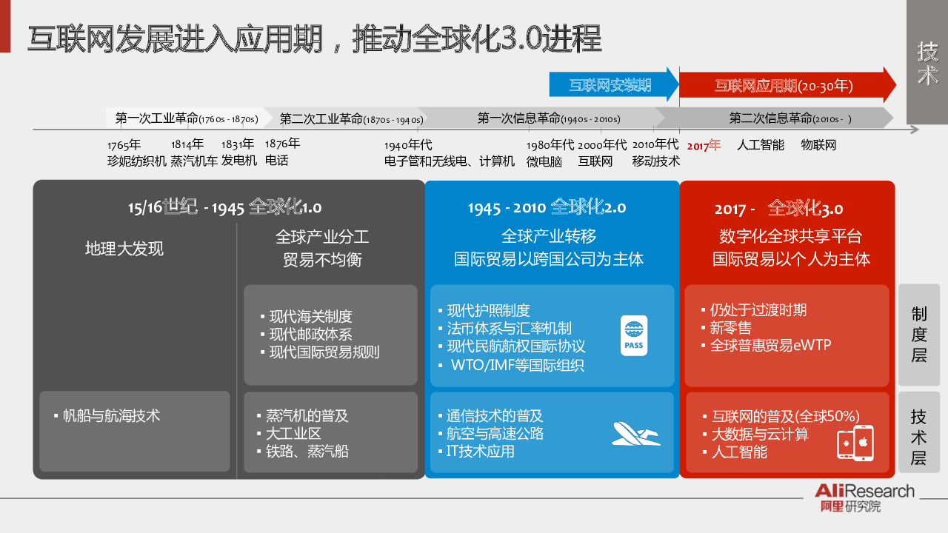Select the blue 互联网安装期 arrow
This screenshot has width=948, height=533.
(x=613, y=85)
